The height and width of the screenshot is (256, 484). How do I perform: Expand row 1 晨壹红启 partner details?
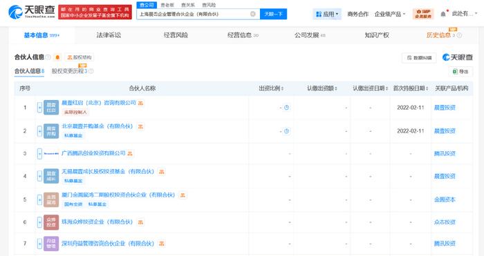[39, 108]
